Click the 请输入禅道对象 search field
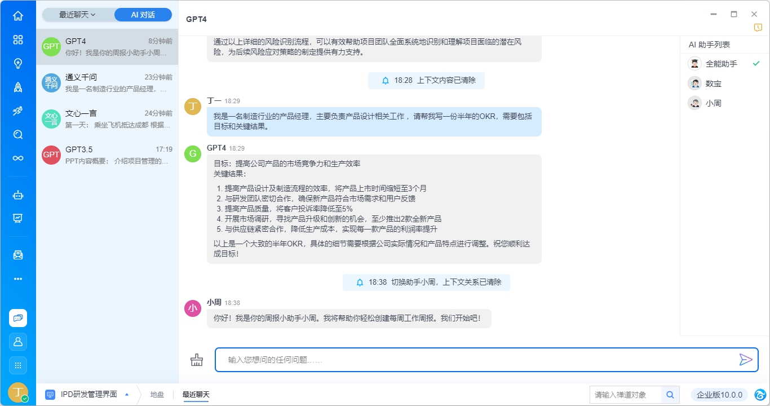The height and width of the screenshot is (406, 770). (626, 395)
